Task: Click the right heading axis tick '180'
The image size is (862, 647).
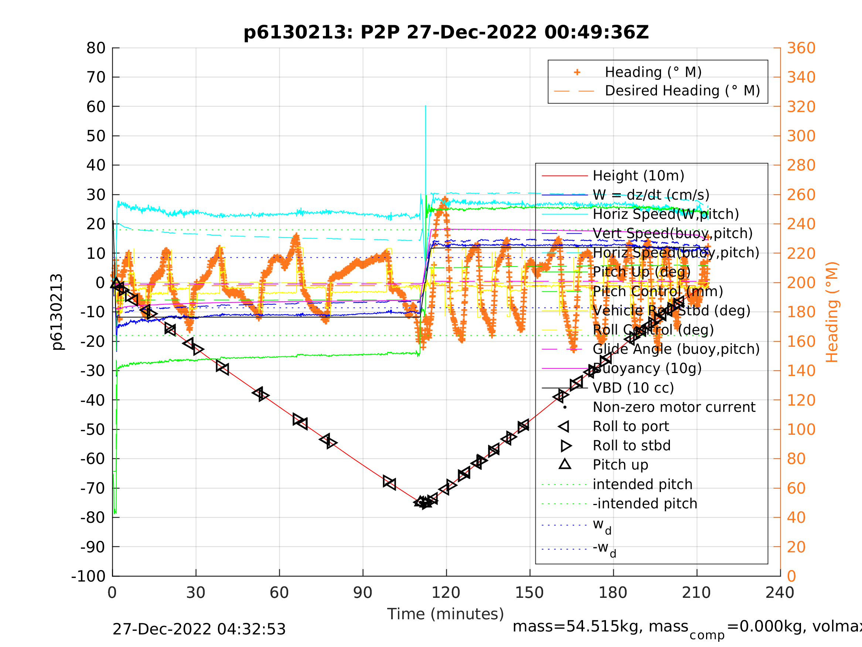Action: [801, 312]
